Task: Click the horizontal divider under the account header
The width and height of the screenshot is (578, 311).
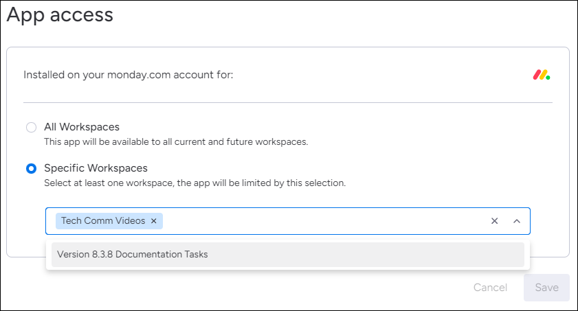Action: point(288,103)
